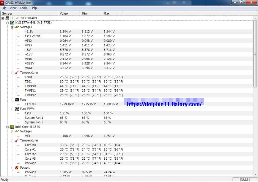The width and height of the screenshot is (258, 182).
Task: Click the Value column header
Action: pyautogui.click(x=69, y=14)
